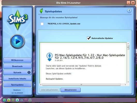
Task: Start the game with the blue play button
Action: (17, 41)
